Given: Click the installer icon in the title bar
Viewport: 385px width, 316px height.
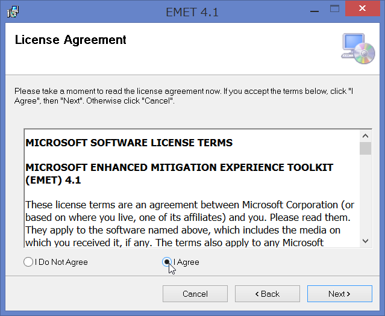Looking at the screenshot, I should (x=13, y=11).
